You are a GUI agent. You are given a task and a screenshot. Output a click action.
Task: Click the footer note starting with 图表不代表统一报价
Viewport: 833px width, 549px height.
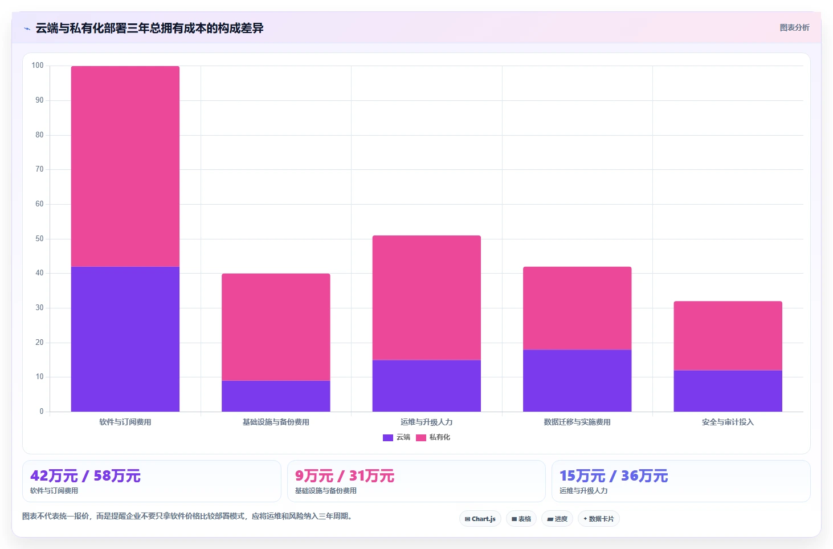click(189, 517)
